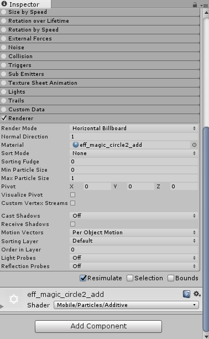
Task: Toggle Visualize Pivot checkbox
Action: click(73, 195)
